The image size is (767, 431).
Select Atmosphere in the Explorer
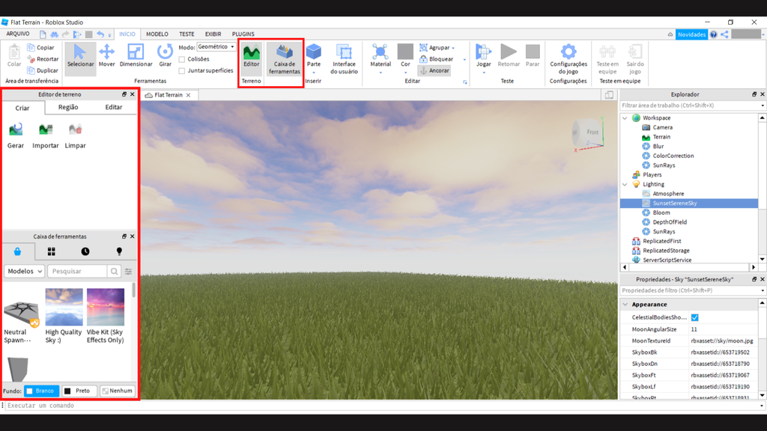668,194
